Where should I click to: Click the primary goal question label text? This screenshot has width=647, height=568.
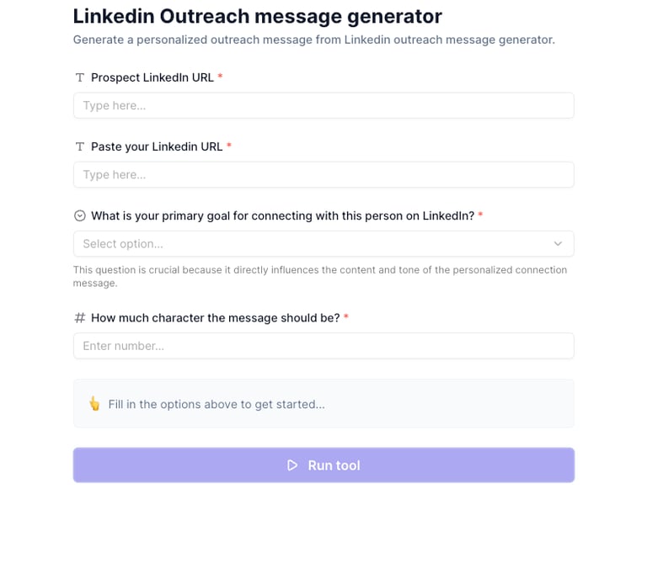coord(282,215)
